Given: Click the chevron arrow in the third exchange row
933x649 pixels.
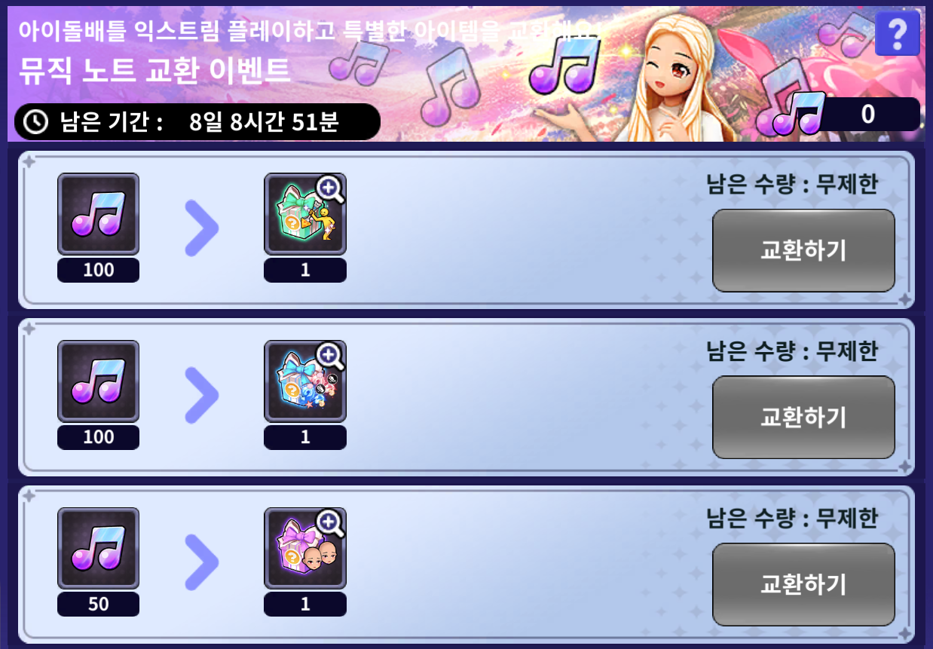Looking at the screenshot, I should point(202,560).
